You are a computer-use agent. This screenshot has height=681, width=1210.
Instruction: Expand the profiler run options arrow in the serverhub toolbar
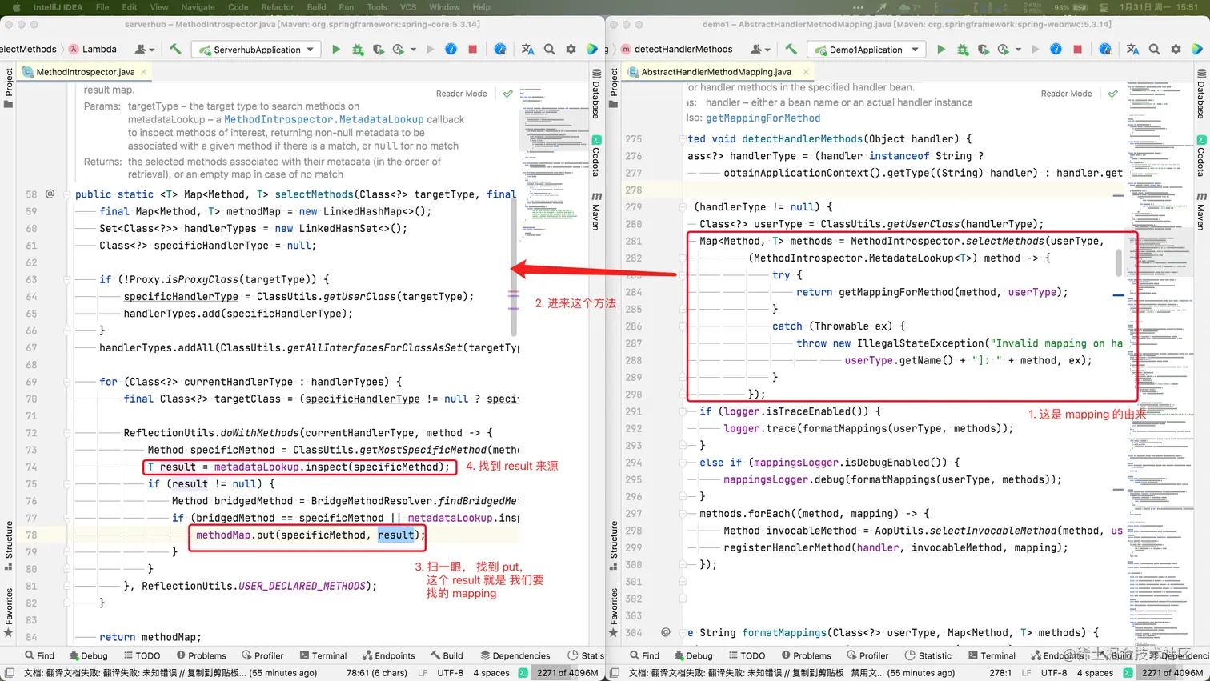pos(413,50)
